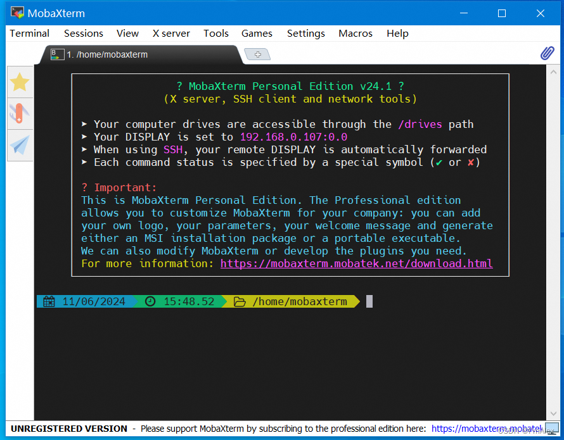The image size is (564, 440).
Task: Open the Terminal menu
Action: [30, 34]
